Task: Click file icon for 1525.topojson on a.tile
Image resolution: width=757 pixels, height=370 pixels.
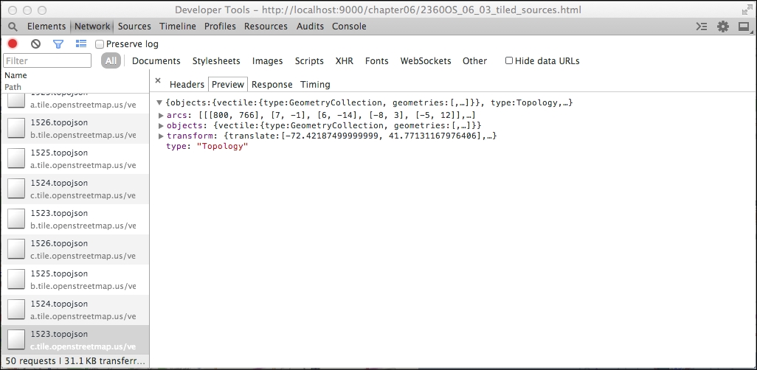Action: click(x=16, y=158)
